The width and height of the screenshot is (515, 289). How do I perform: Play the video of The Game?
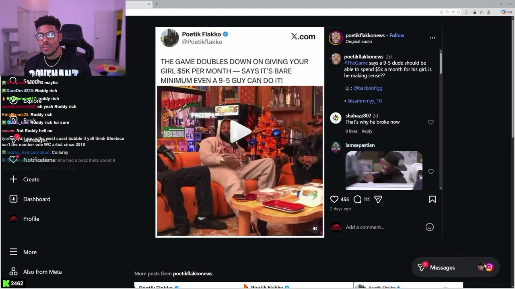(x=240, y=131)
